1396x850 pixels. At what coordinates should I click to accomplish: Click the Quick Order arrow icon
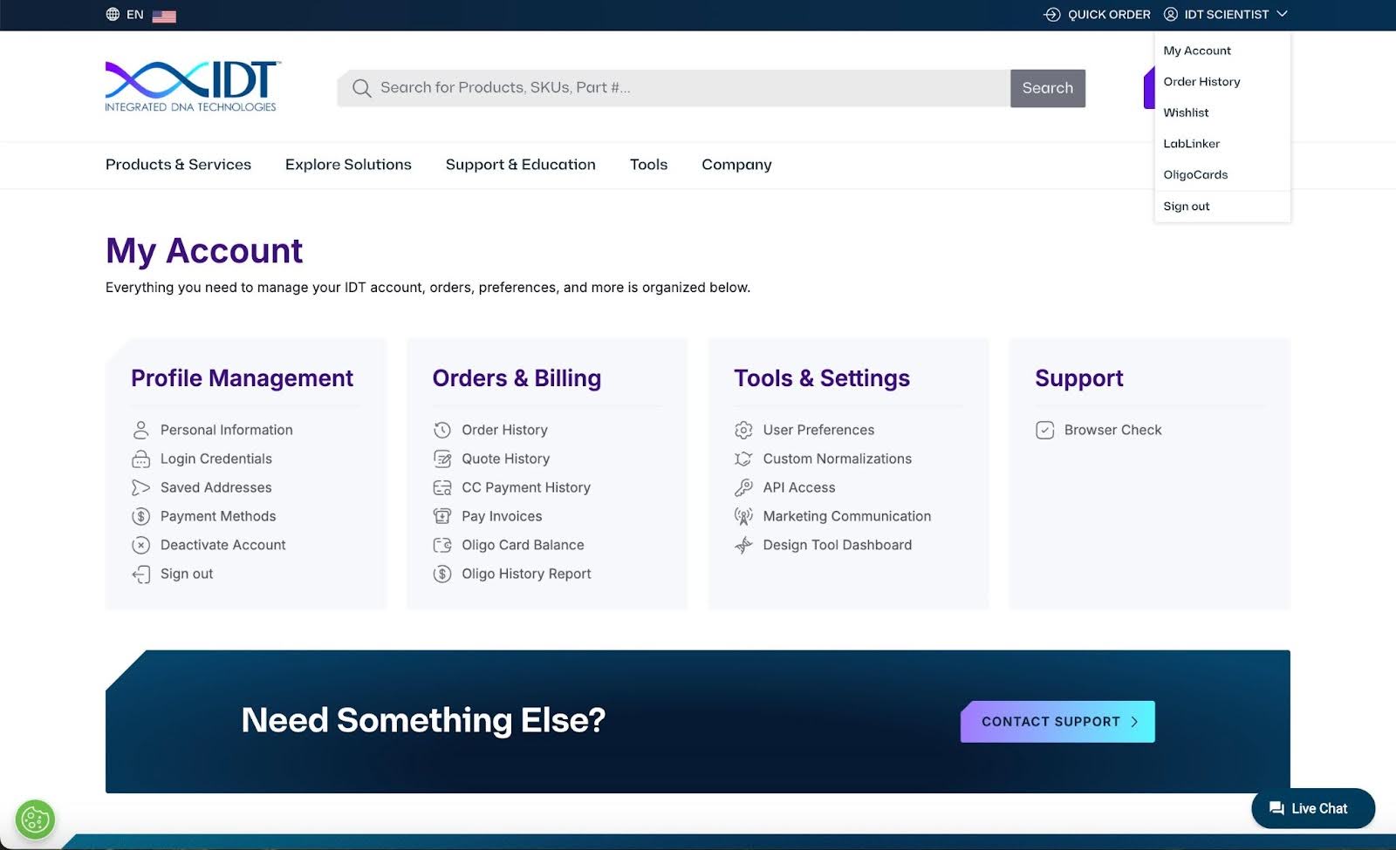[1052, 15]
